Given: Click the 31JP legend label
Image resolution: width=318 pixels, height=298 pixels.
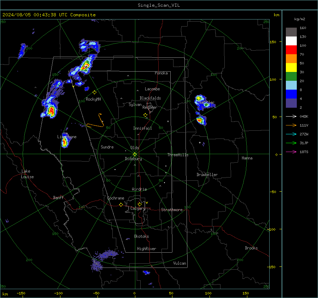Looking at the screenshot, I should (x=304, y=143).
